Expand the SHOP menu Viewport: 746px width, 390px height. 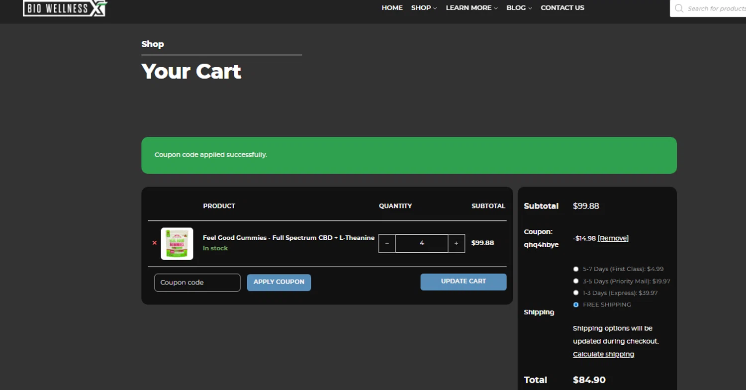(424, 7)
